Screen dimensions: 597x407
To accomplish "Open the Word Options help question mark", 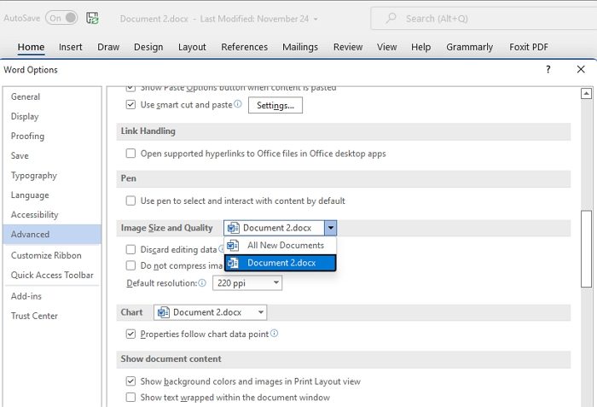I will pyautogui.click(x=548, y=69).
